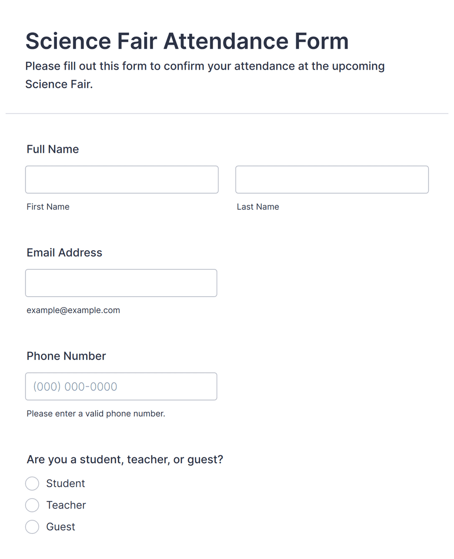Click the Full Name field label
The height and width of the screenshot is (559, 454).
click(53, 149)
